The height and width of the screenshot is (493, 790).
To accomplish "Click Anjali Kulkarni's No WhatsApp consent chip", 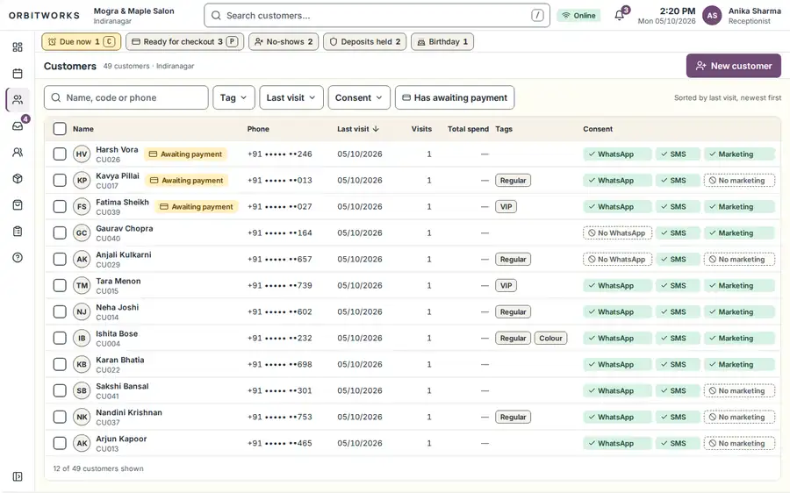I will tap(617, 260).
